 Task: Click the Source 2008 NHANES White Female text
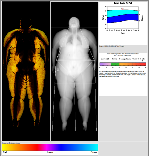pos(112,46)
